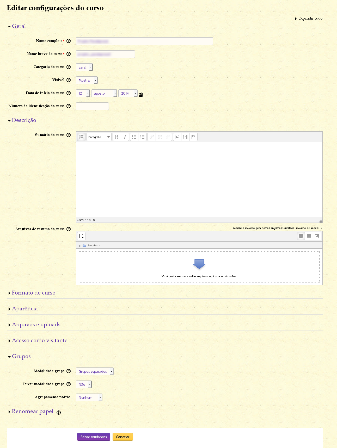Switch file view to tree layout
This screenshot has height=448, width=337.
(317, 236)
